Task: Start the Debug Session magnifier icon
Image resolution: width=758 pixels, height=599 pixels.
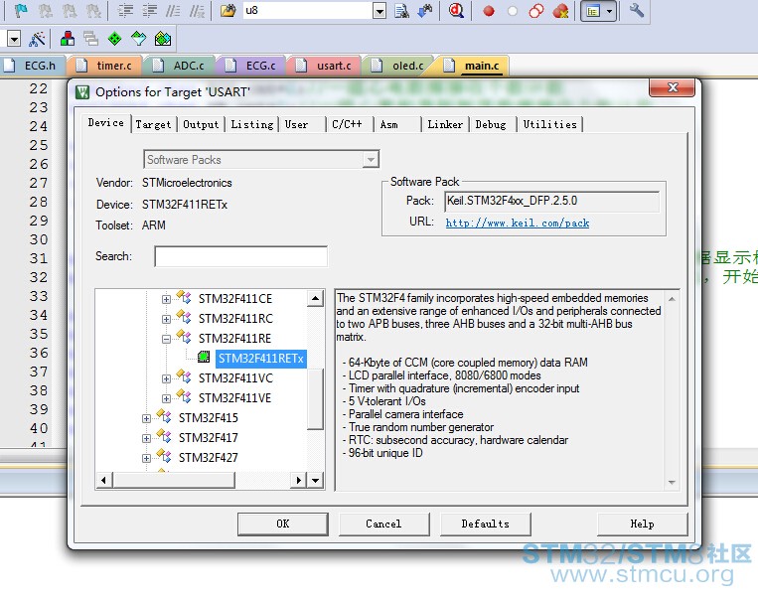Action: [x=456, y=10]
